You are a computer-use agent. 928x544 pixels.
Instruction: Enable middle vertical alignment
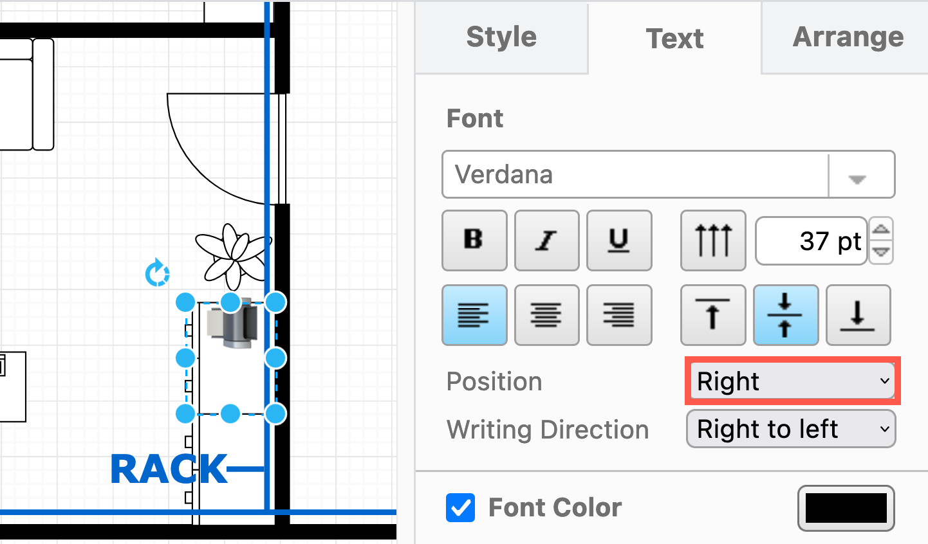pos(786,315)
